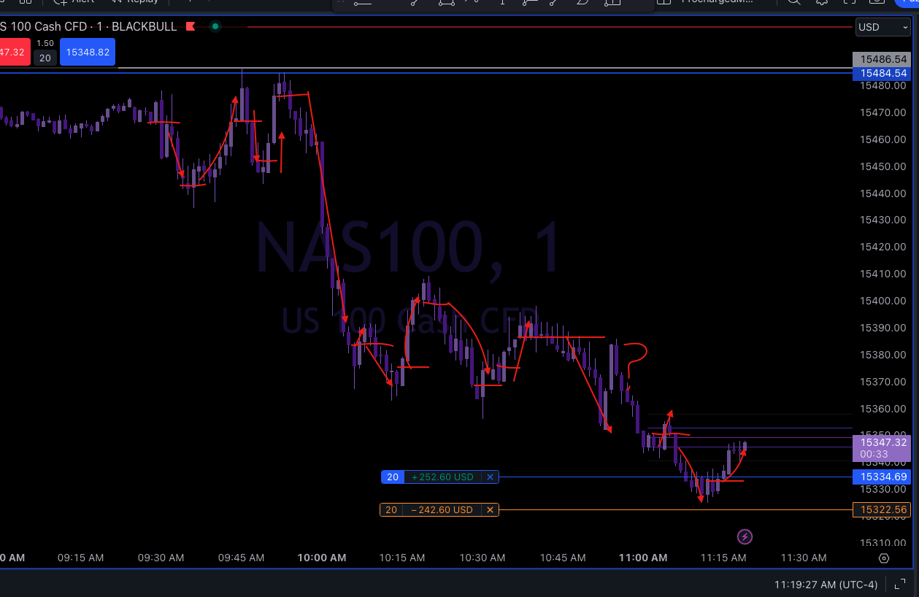Click the quick-trade lightning icon on the chart
The height and width of the screenshot is (597, 919).
pos(745,536)
